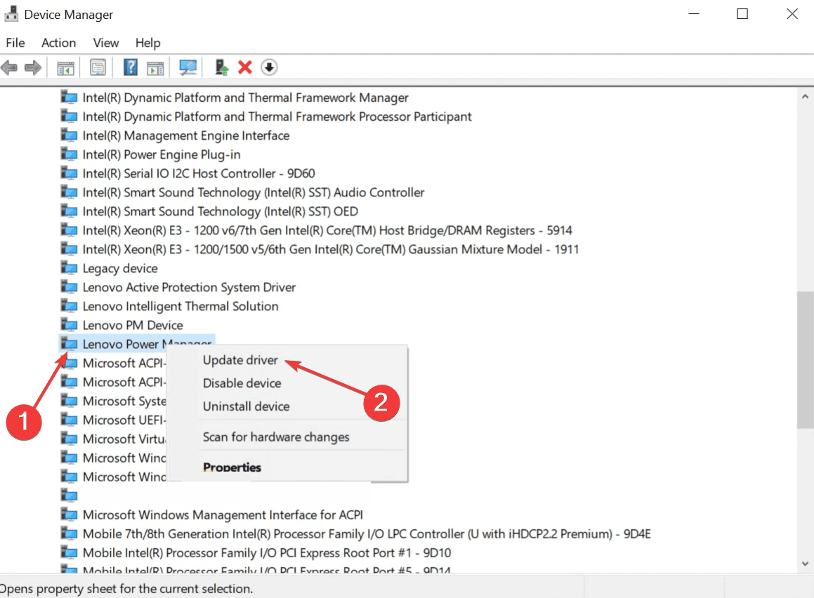Choose Update driver from context menu
814x598 pixels.
tap(240, 360)
